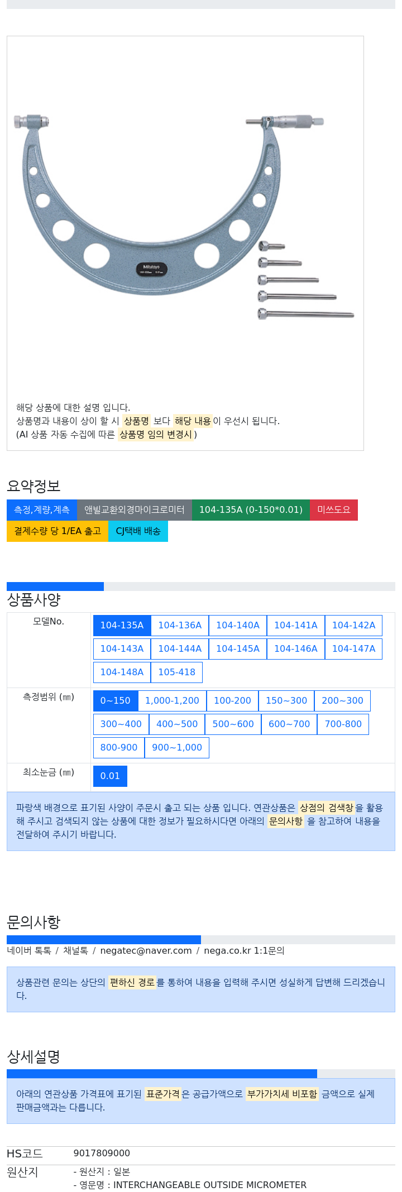
Task: Open the 앤빌교환외경마이크로미터 tag
Action: pos(135,510)
